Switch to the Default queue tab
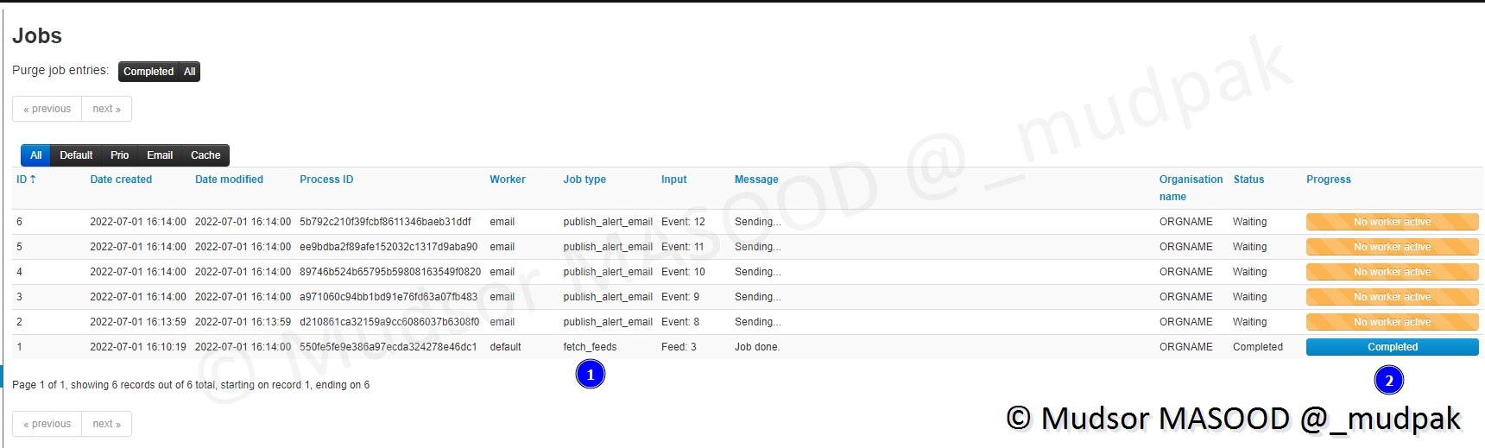1485x448 pixels. tap(76, 155)
